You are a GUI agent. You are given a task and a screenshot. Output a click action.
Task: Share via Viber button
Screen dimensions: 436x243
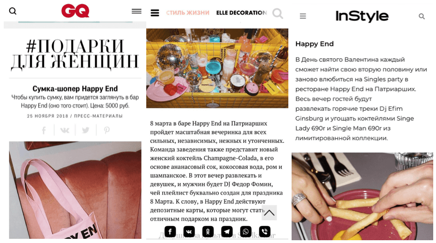[265, 231]
